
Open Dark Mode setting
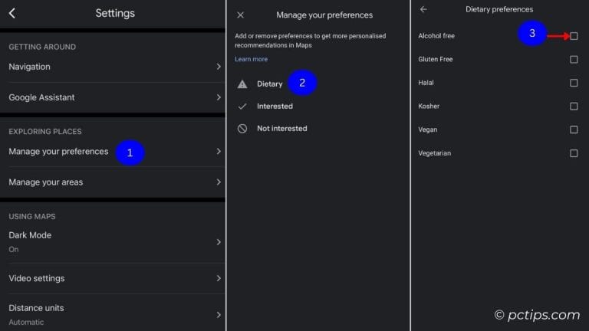31,241
